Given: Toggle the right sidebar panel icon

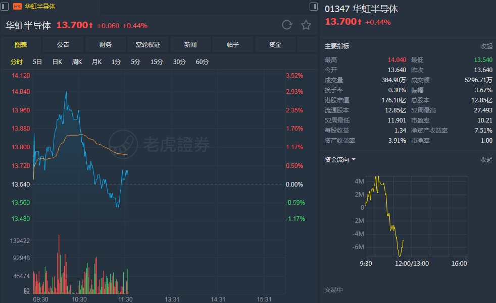Looking at the screenshot, I should (x=313, y=7).
